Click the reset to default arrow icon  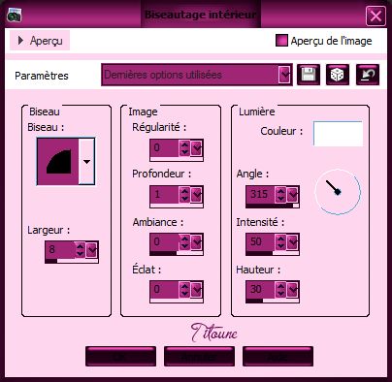pos(368,75)
